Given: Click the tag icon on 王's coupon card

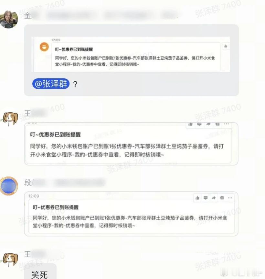Looking at the screenshot, I should click(217, 124).
